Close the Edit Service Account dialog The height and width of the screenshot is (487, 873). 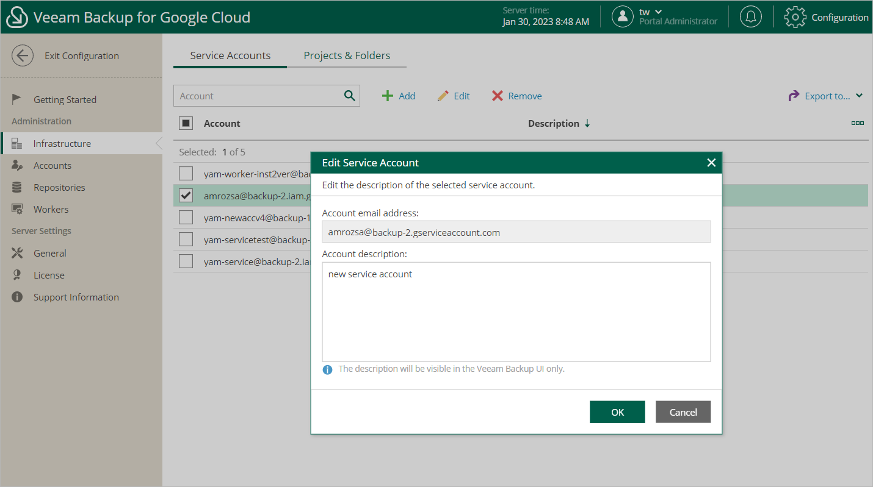tap(711, 163)
